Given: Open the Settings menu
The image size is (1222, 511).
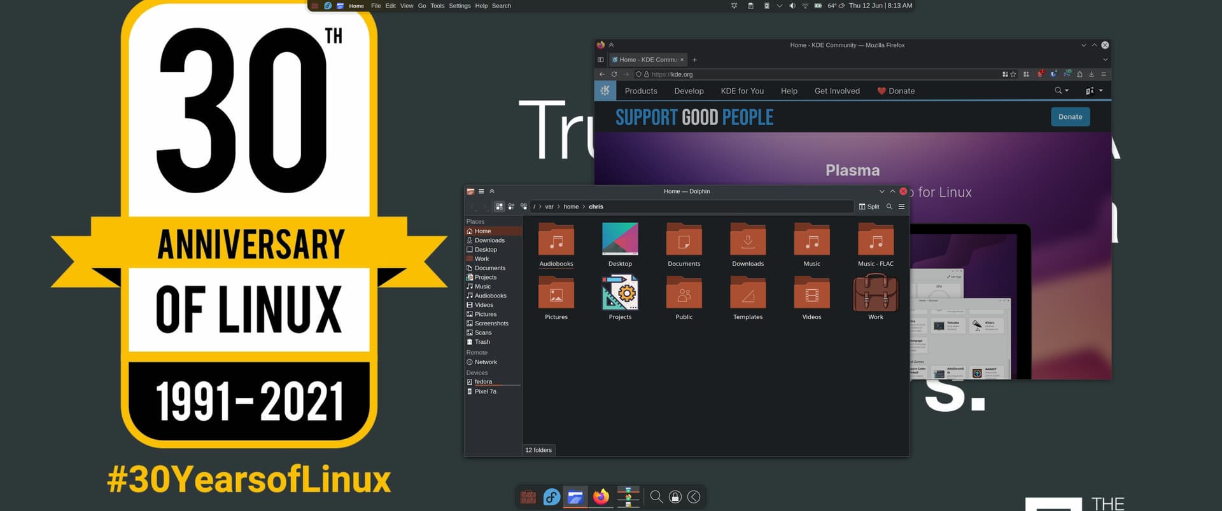Looking at the screenshot, I should [460, 6].
